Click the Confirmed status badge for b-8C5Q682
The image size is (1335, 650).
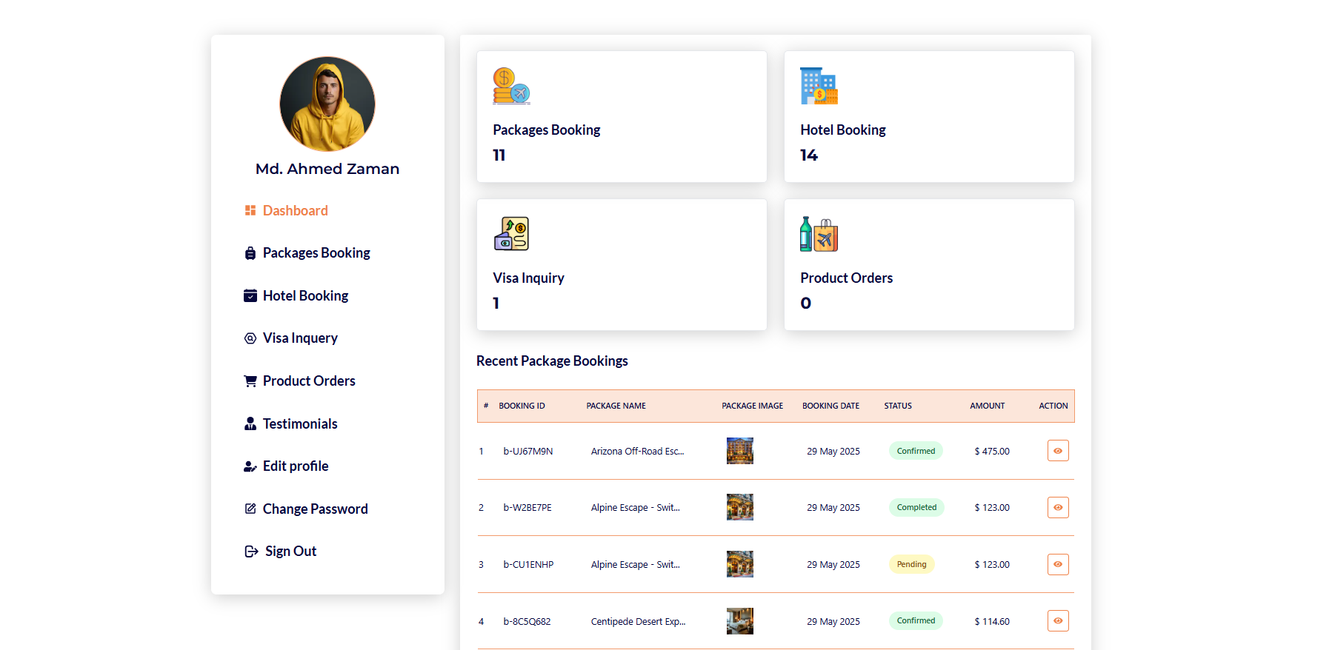coord(916,620)
